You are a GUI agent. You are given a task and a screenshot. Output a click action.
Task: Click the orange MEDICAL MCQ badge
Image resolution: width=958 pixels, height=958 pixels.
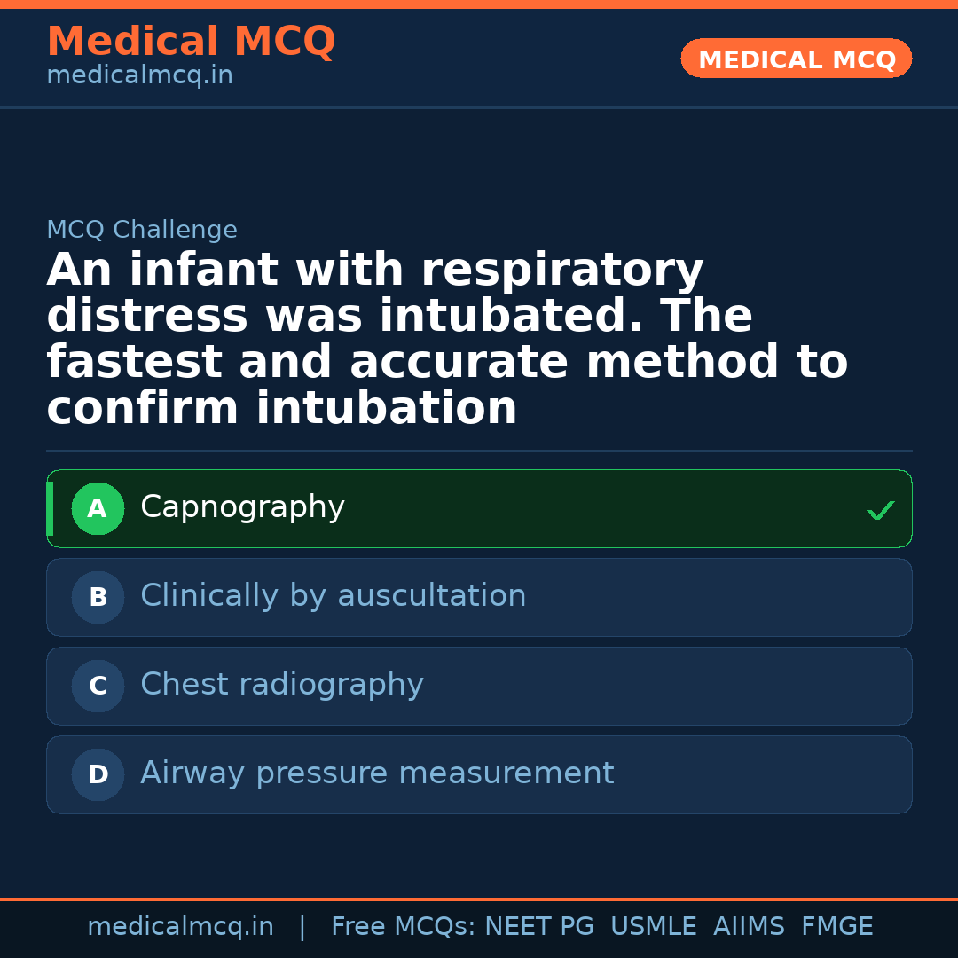click(x=796, y=59)
